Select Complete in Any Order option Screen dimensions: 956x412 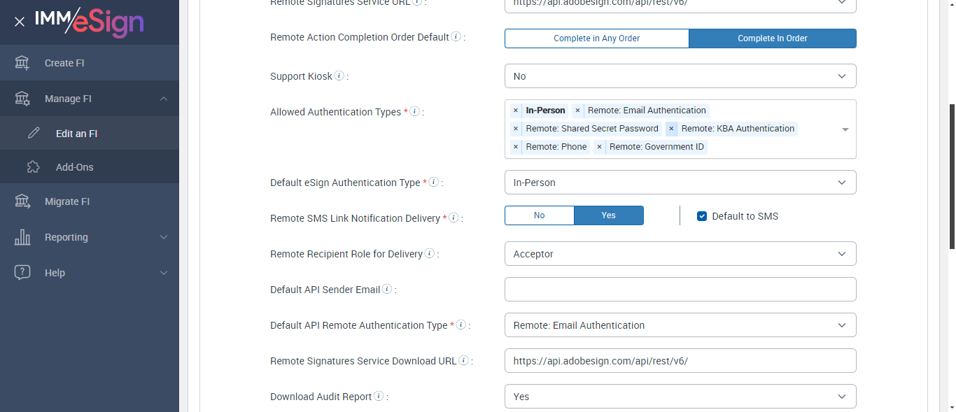(596, 38)
